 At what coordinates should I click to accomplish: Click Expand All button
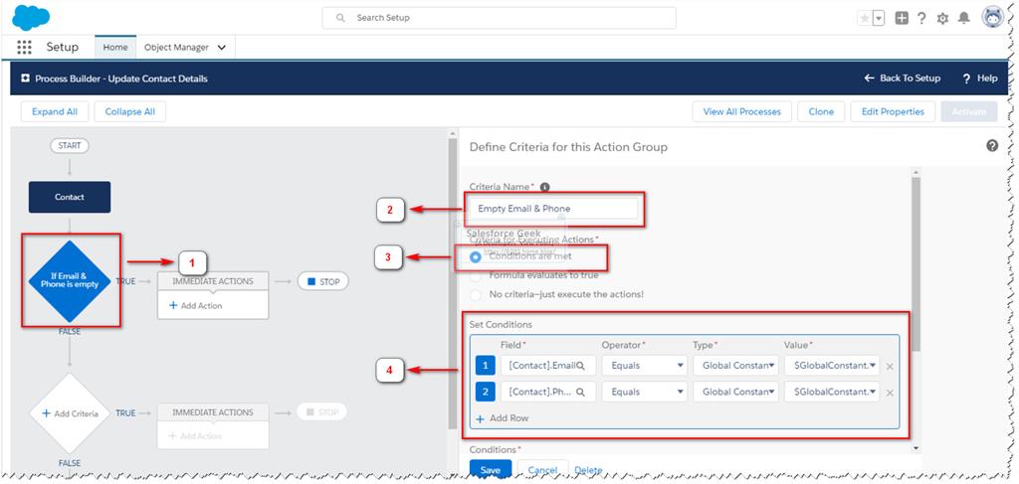click(55, 111)
